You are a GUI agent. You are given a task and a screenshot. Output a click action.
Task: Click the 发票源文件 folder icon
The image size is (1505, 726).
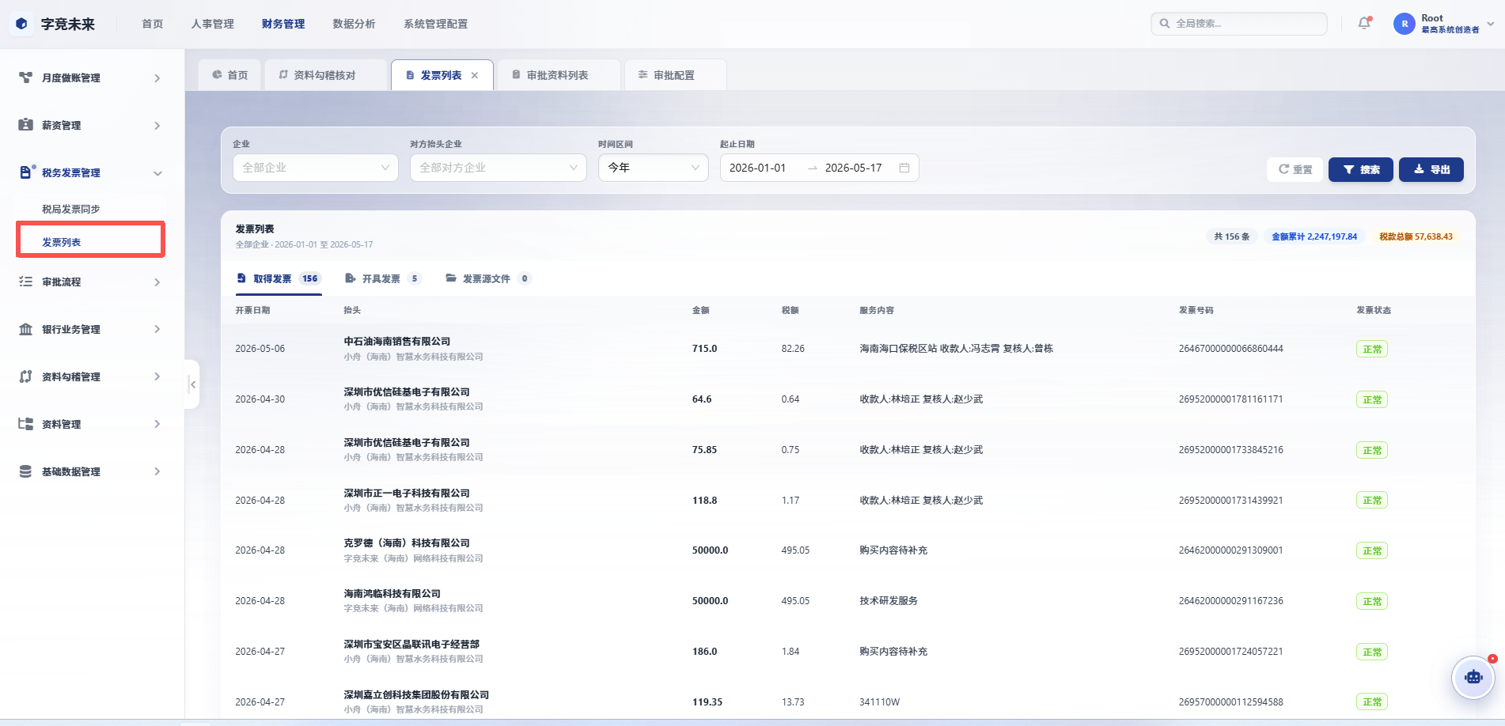pos(451,278)
